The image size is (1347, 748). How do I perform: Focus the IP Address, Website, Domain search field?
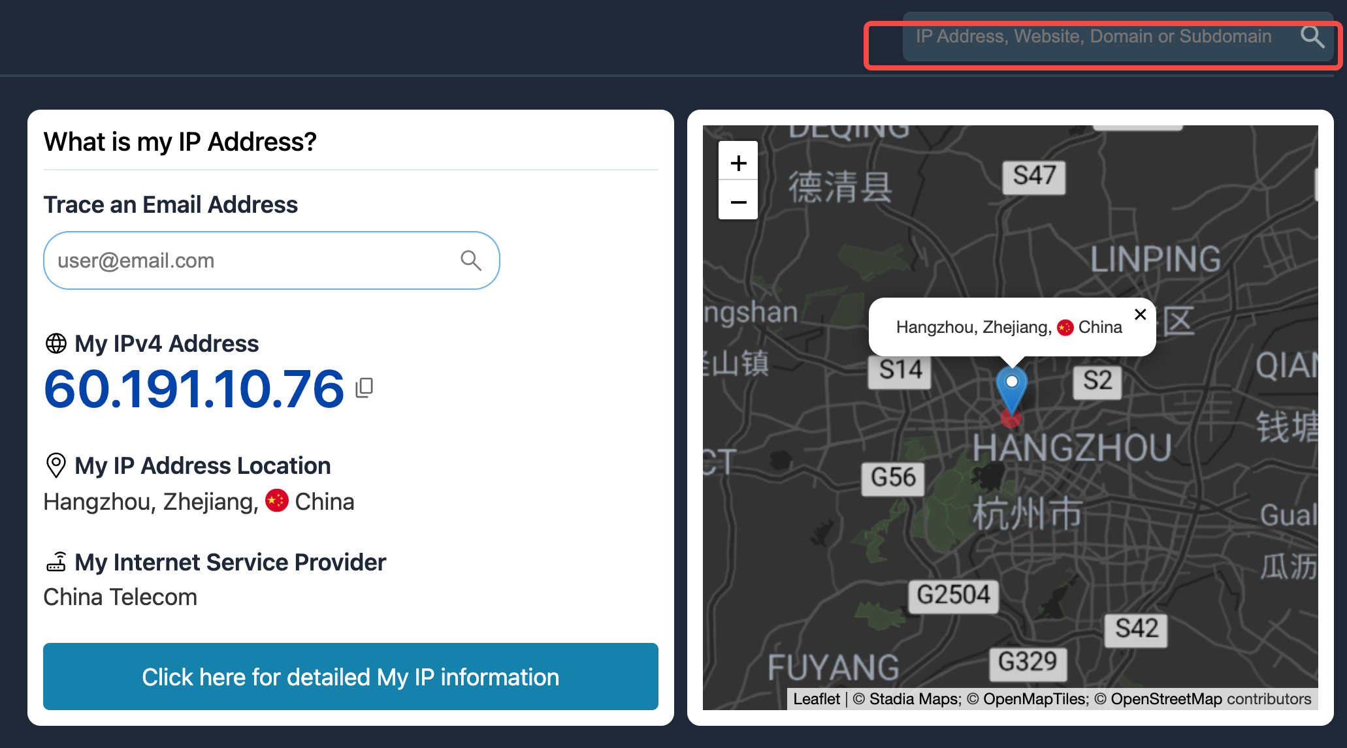pos(1094,37)
